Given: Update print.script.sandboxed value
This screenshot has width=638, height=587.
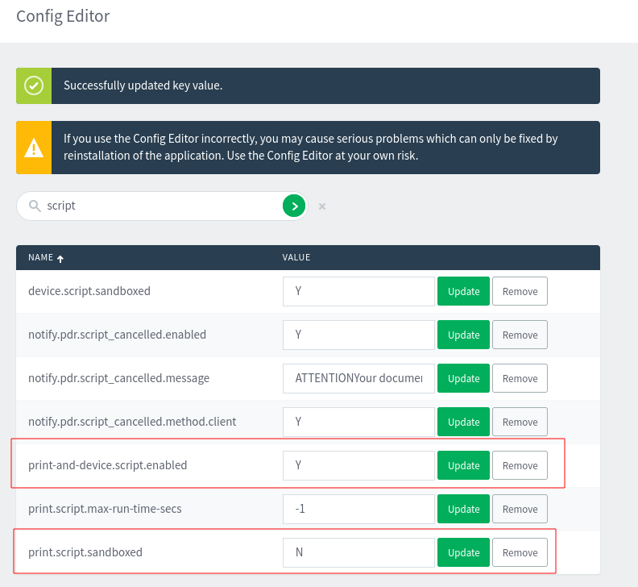Looking at the screenshot, I should 463,553.
